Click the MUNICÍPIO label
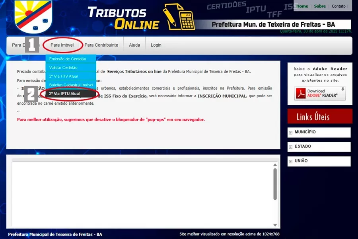 305,132
